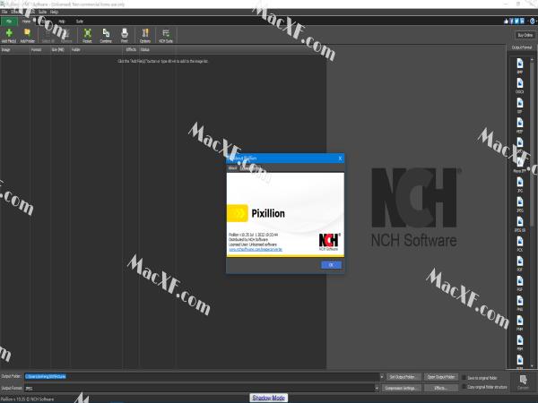This screenshot has height=403, width=538.
Task: Click the Effects button at the bottom
Action: pyautogui.click(x=441, y=389)
